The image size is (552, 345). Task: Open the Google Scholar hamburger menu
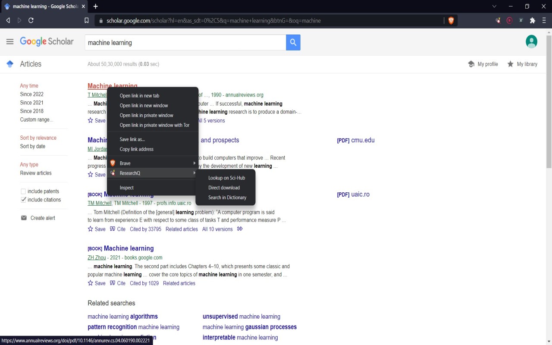(x=10, y=41)
